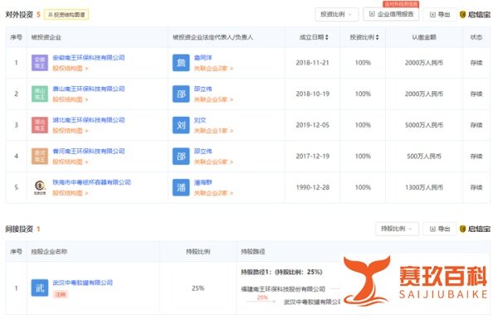The height and width of the screenshot is (319, 498).
Task: Click the 1300万人民币 amount cell
Action: [x=424, y=187]
